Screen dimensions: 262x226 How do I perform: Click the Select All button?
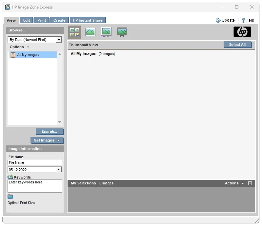237,45
